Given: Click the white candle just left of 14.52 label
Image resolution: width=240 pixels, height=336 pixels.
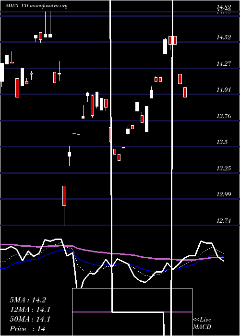Looking at the screenshot, I should 165,47.
